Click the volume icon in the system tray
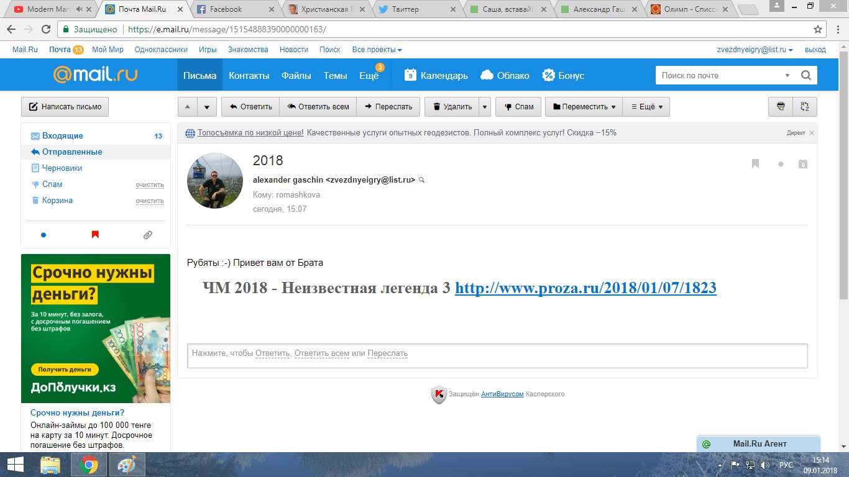The image size is (849, 477). (764, 465)
